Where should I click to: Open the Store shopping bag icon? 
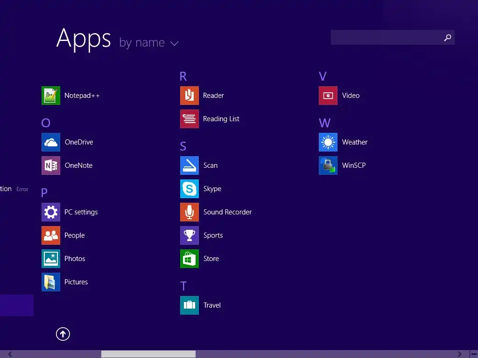pyautogui.click(x=190, y=258)
